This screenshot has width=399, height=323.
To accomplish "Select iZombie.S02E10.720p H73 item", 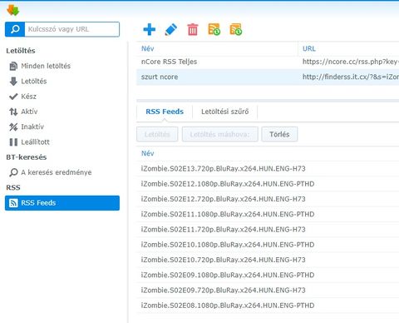I will click(x=268, y=260).
